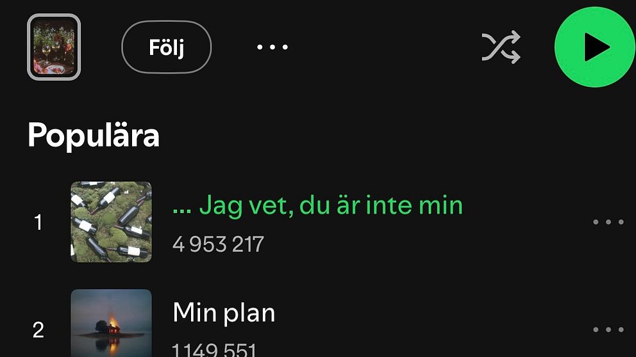Open options for Jag vet, du är inte min

[608, 222]
